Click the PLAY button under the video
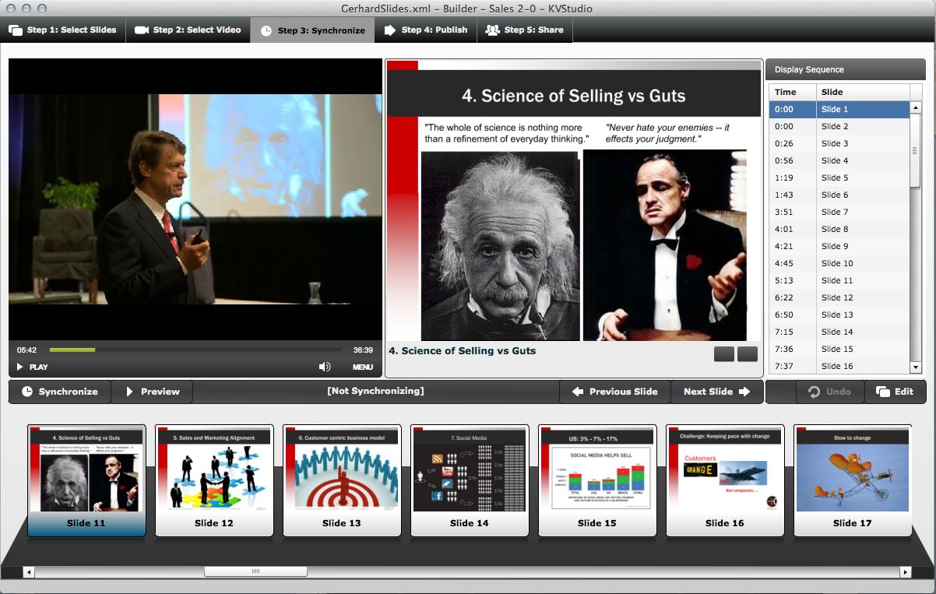936x594 pixels. [x=33, y=367]
